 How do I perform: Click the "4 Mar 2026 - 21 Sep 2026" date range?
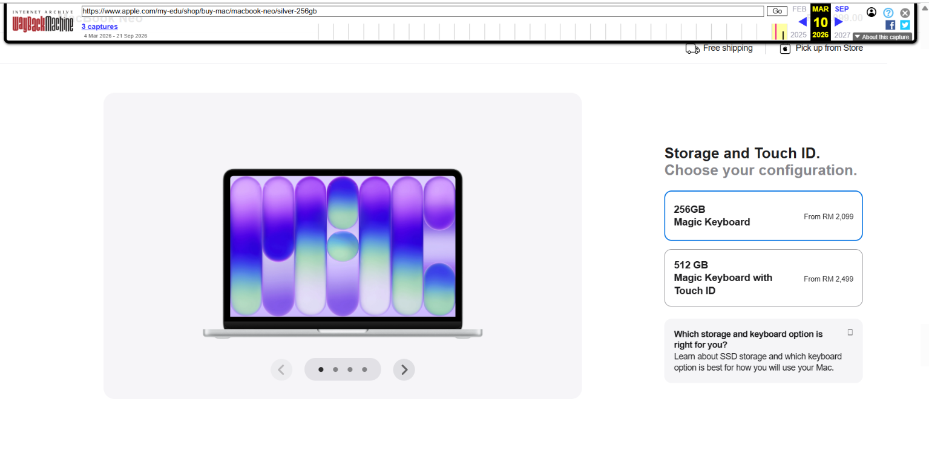tap(116, 36)
